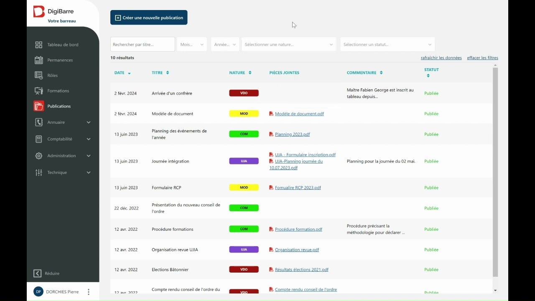Click the Procédure formations title
Screen dimensions: 535x301
pyautogui.click(x=172, y=229)
